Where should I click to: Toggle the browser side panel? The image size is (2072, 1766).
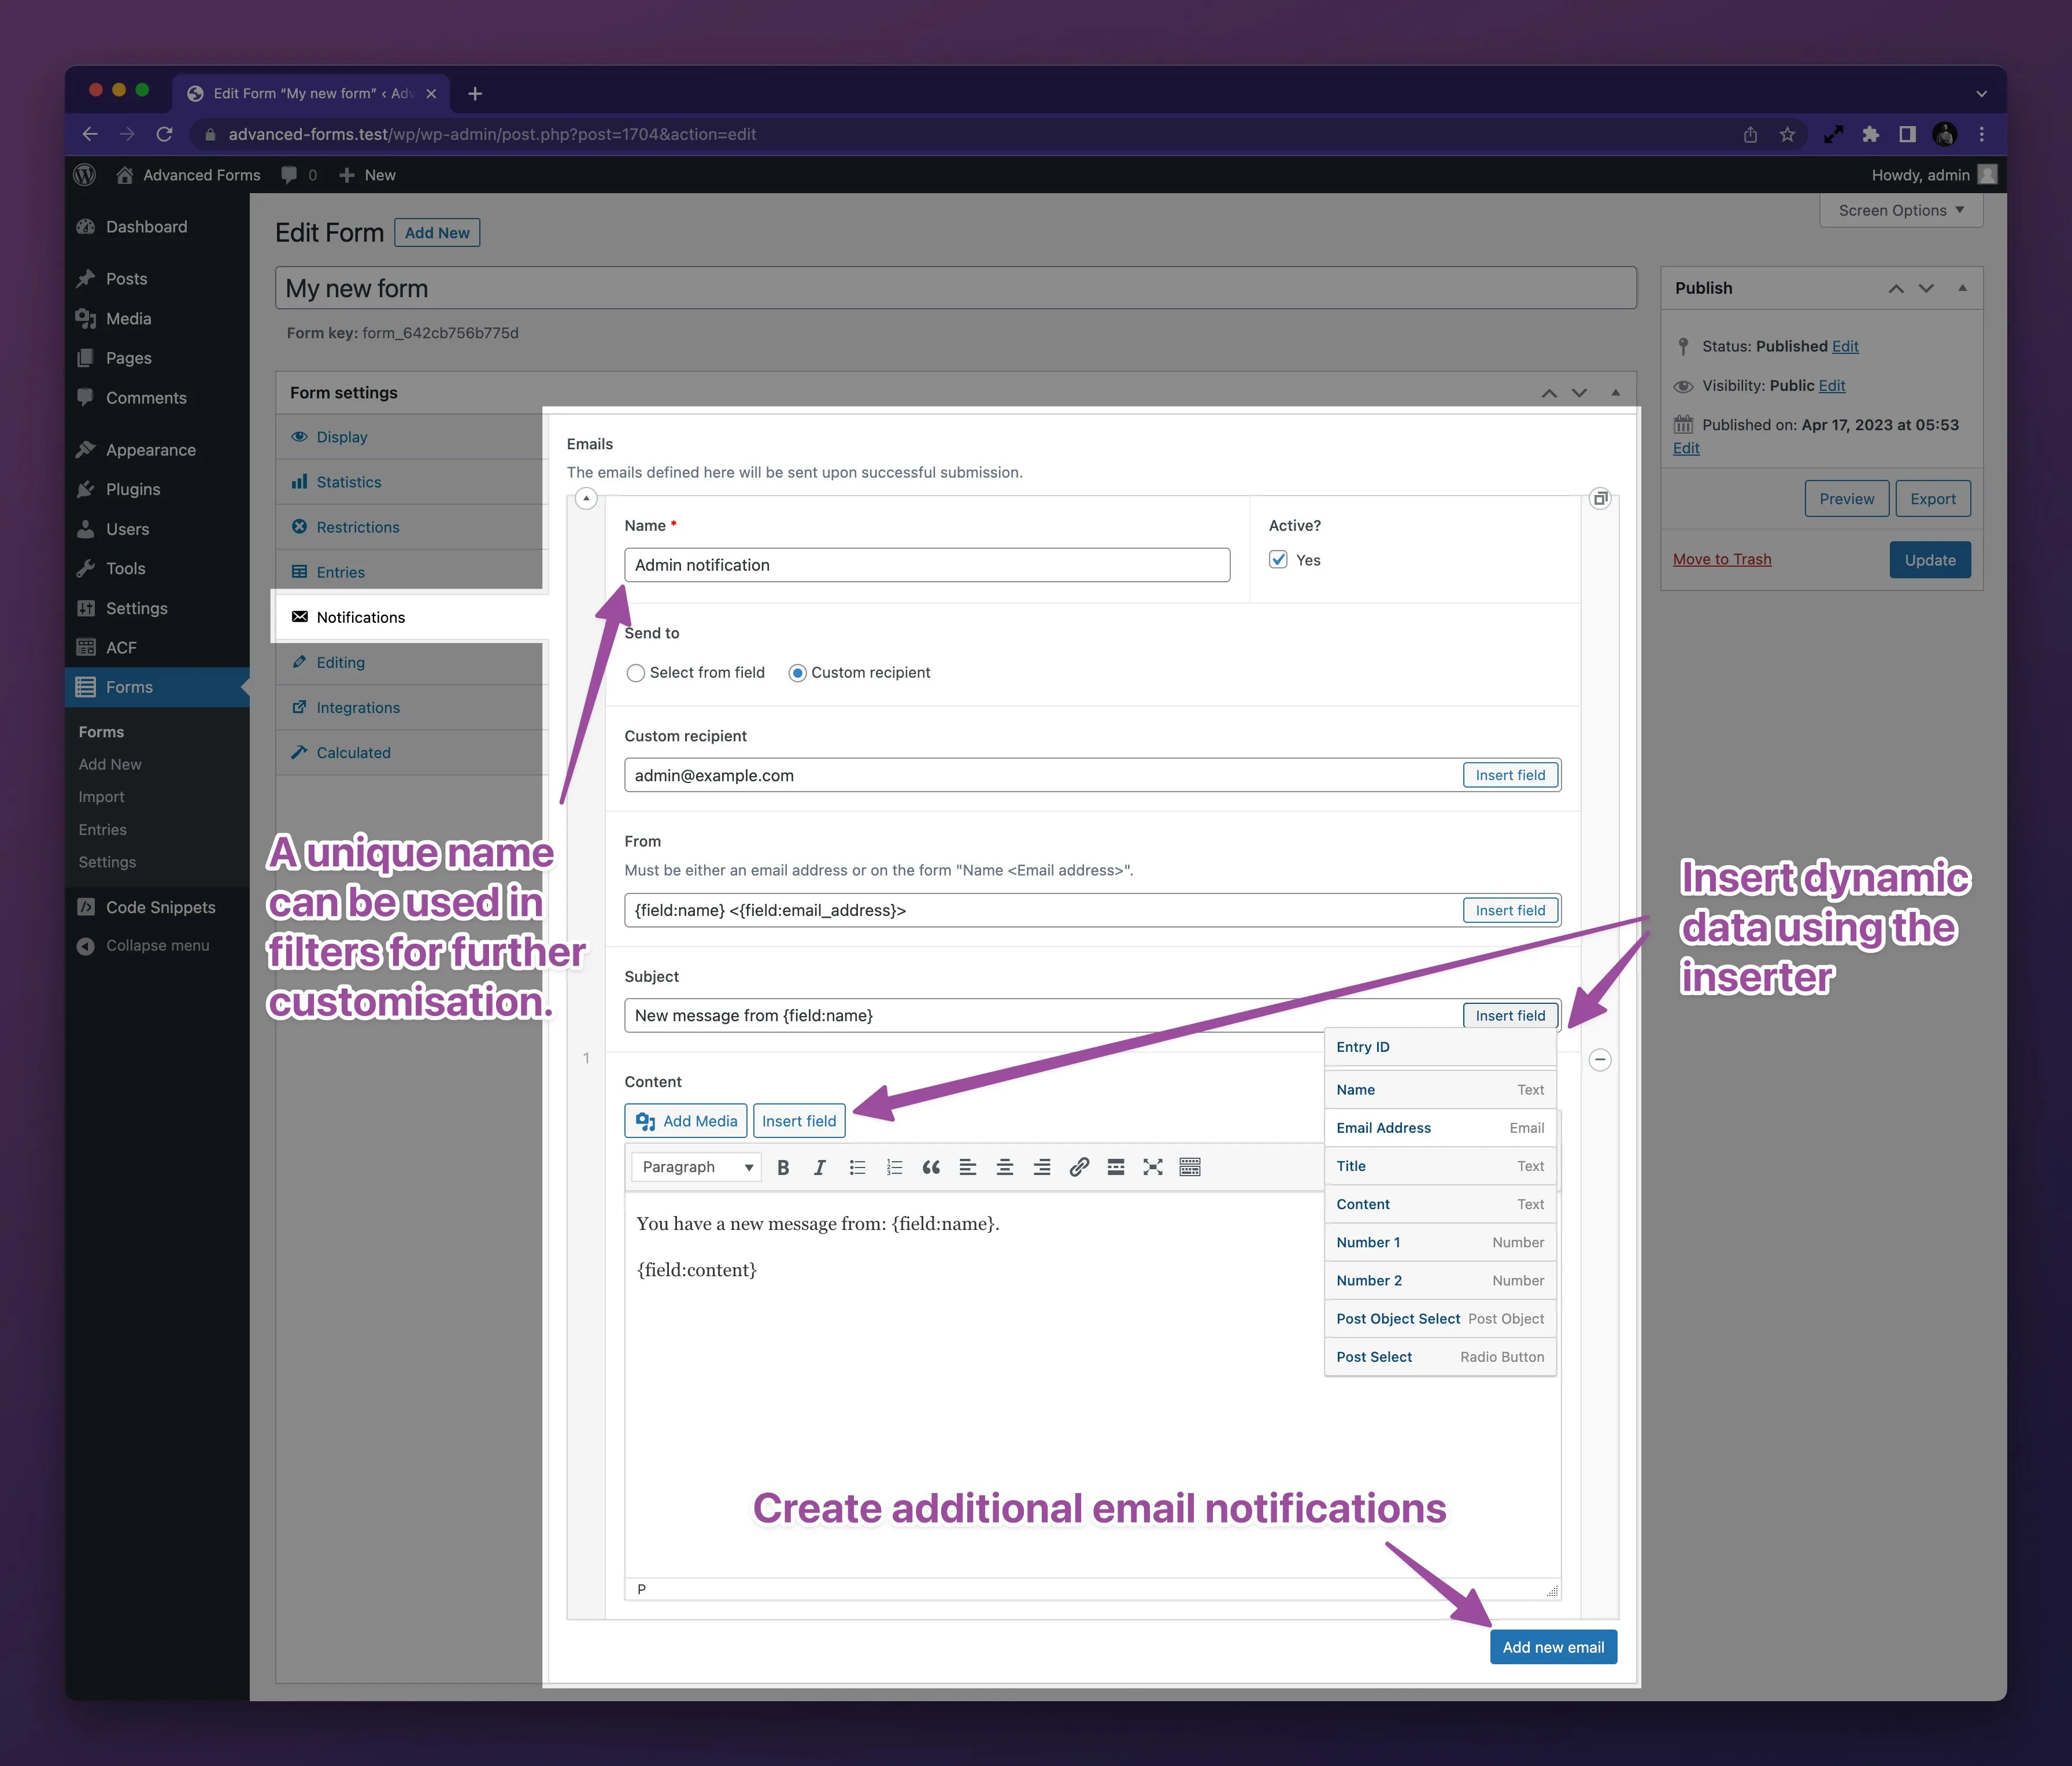pyautogui.click(x=1907, y=134)
